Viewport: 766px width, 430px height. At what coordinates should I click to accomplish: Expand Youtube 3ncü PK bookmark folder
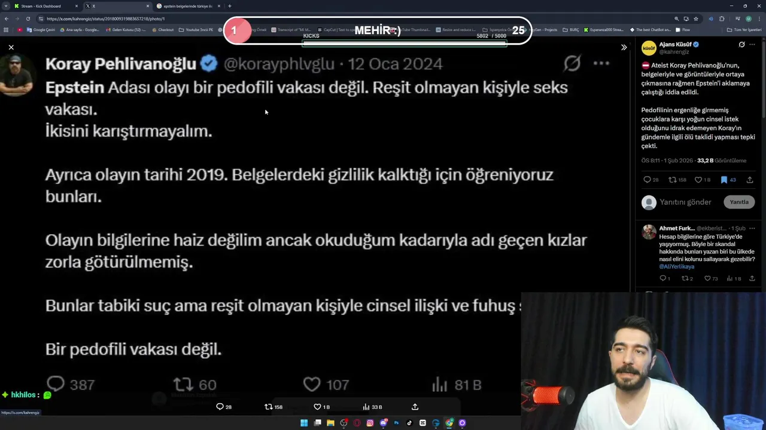196,30
